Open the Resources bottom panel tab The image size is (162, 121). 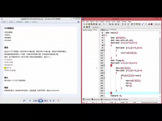coord(96,99)
